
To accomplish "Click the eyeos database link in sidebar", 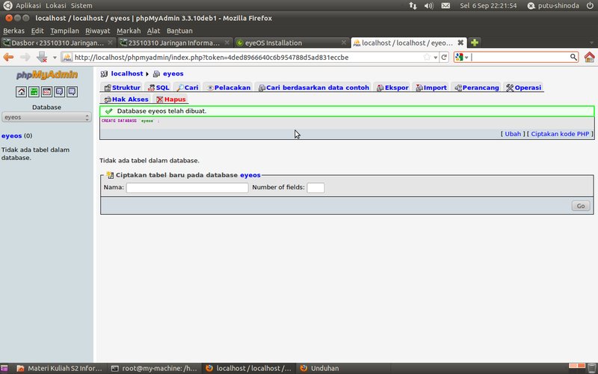I will tap(11, 136).
